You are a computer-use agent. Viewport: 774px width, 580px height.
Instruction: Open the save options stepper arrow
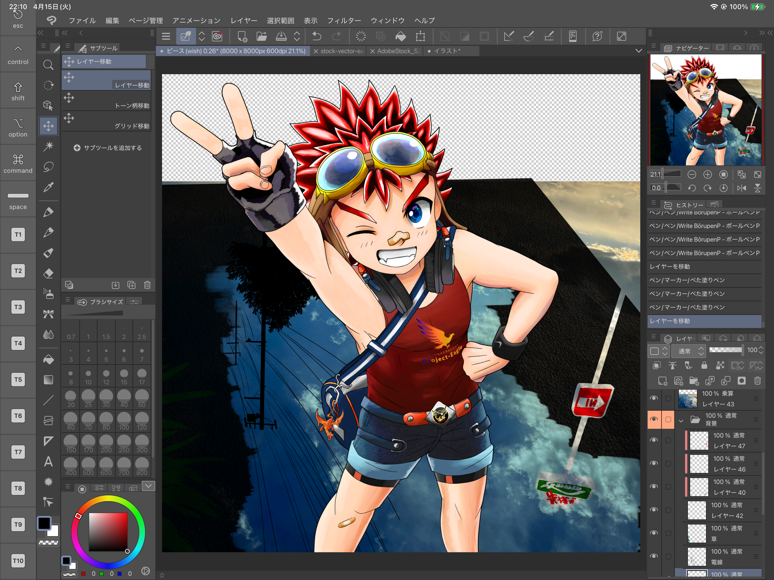[297, 36]
